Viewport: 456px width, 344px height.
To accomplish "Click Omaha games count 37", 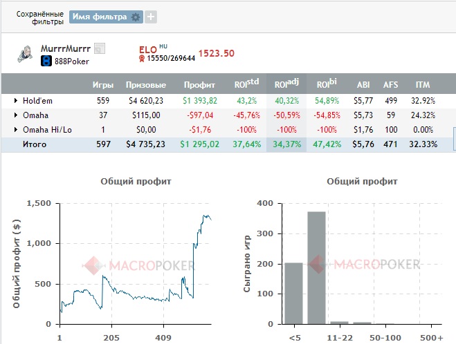I will (x=103, y=115).
